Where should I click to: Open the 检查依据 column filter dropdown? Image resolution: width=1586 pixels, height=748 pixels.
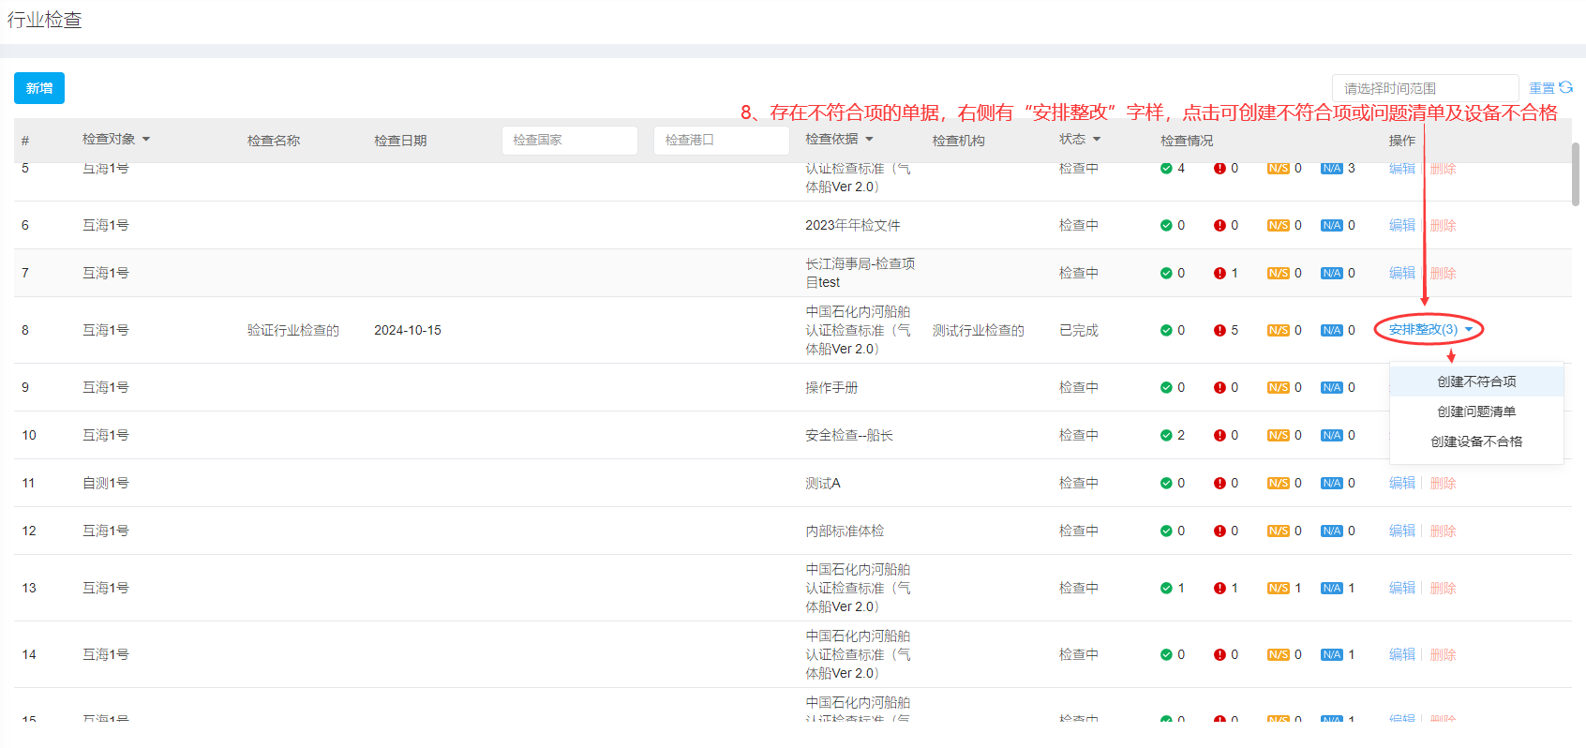tap(869, 139)
